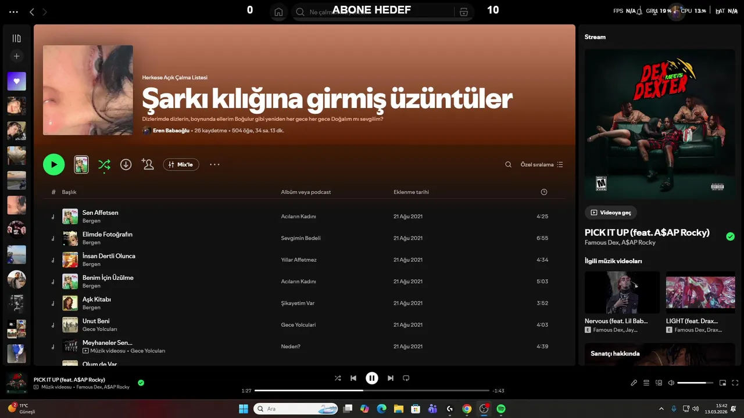Image resolution: width=744 pixels, height=418 pixels.
Task: Open Windows Start menu
Action: coord(243,409)
